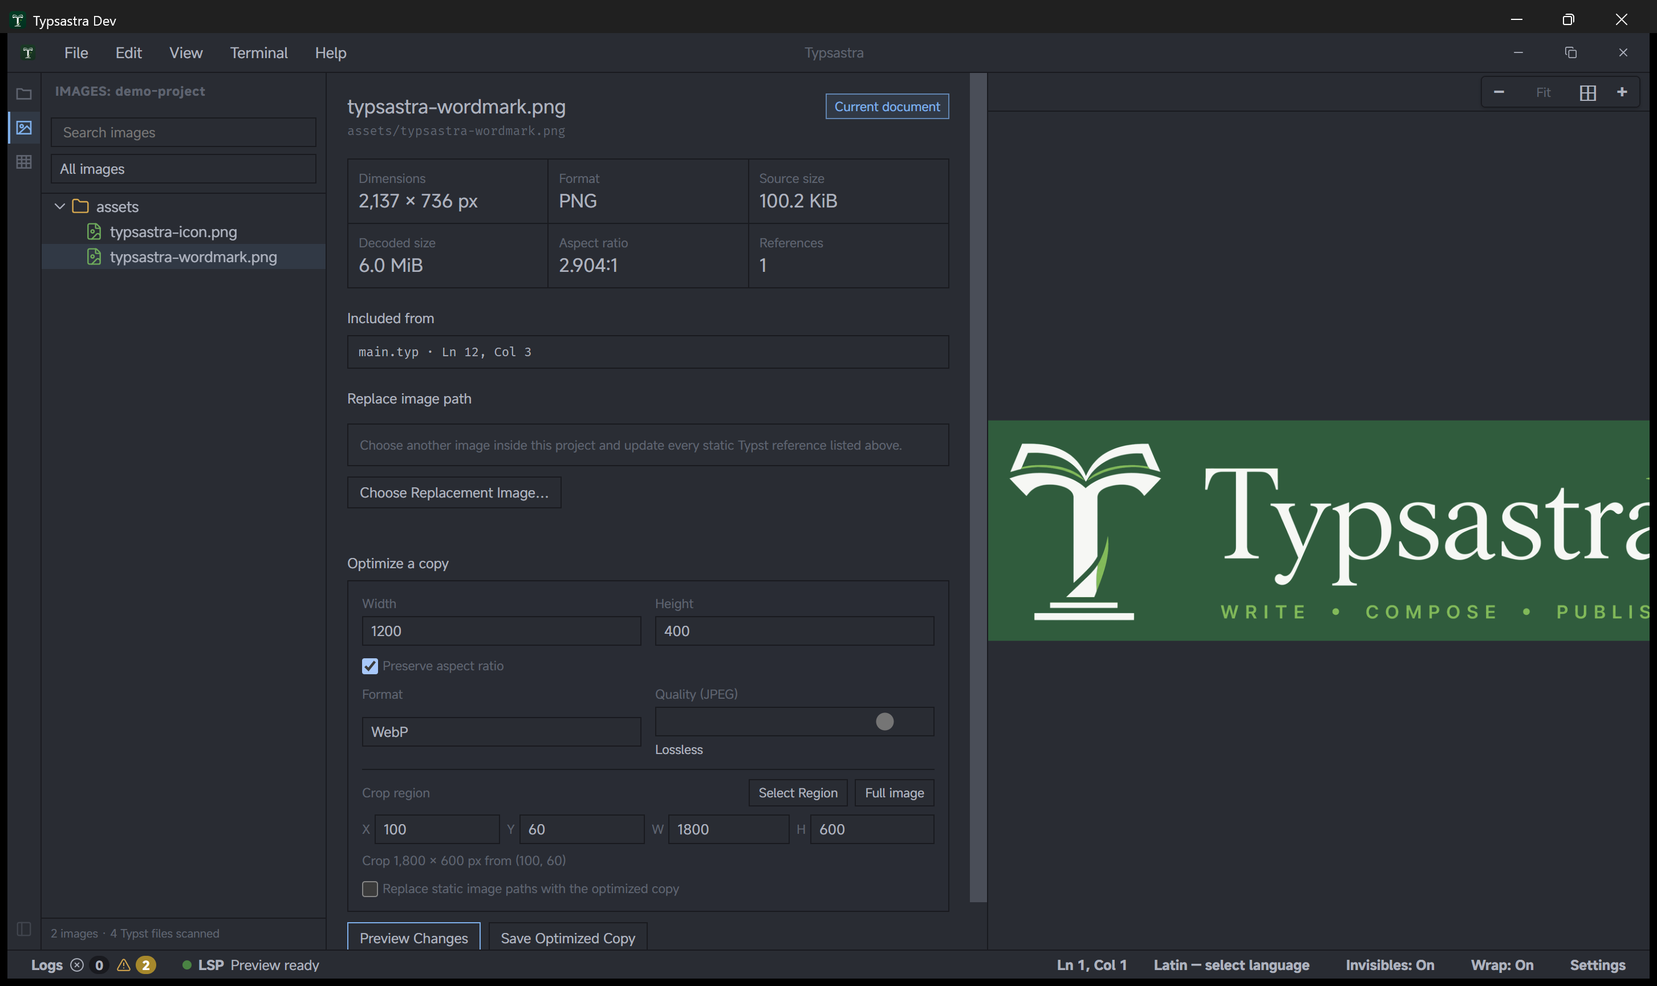Viewport: 1657px width, 986px height.
Task: Click the crop Y input field
Action: pos(582,829)
